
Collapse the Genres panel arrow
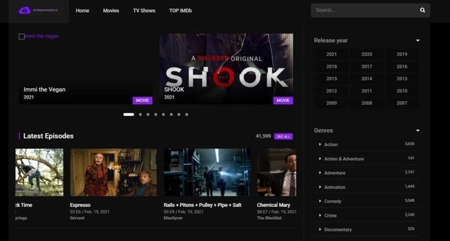coord(418,131)
